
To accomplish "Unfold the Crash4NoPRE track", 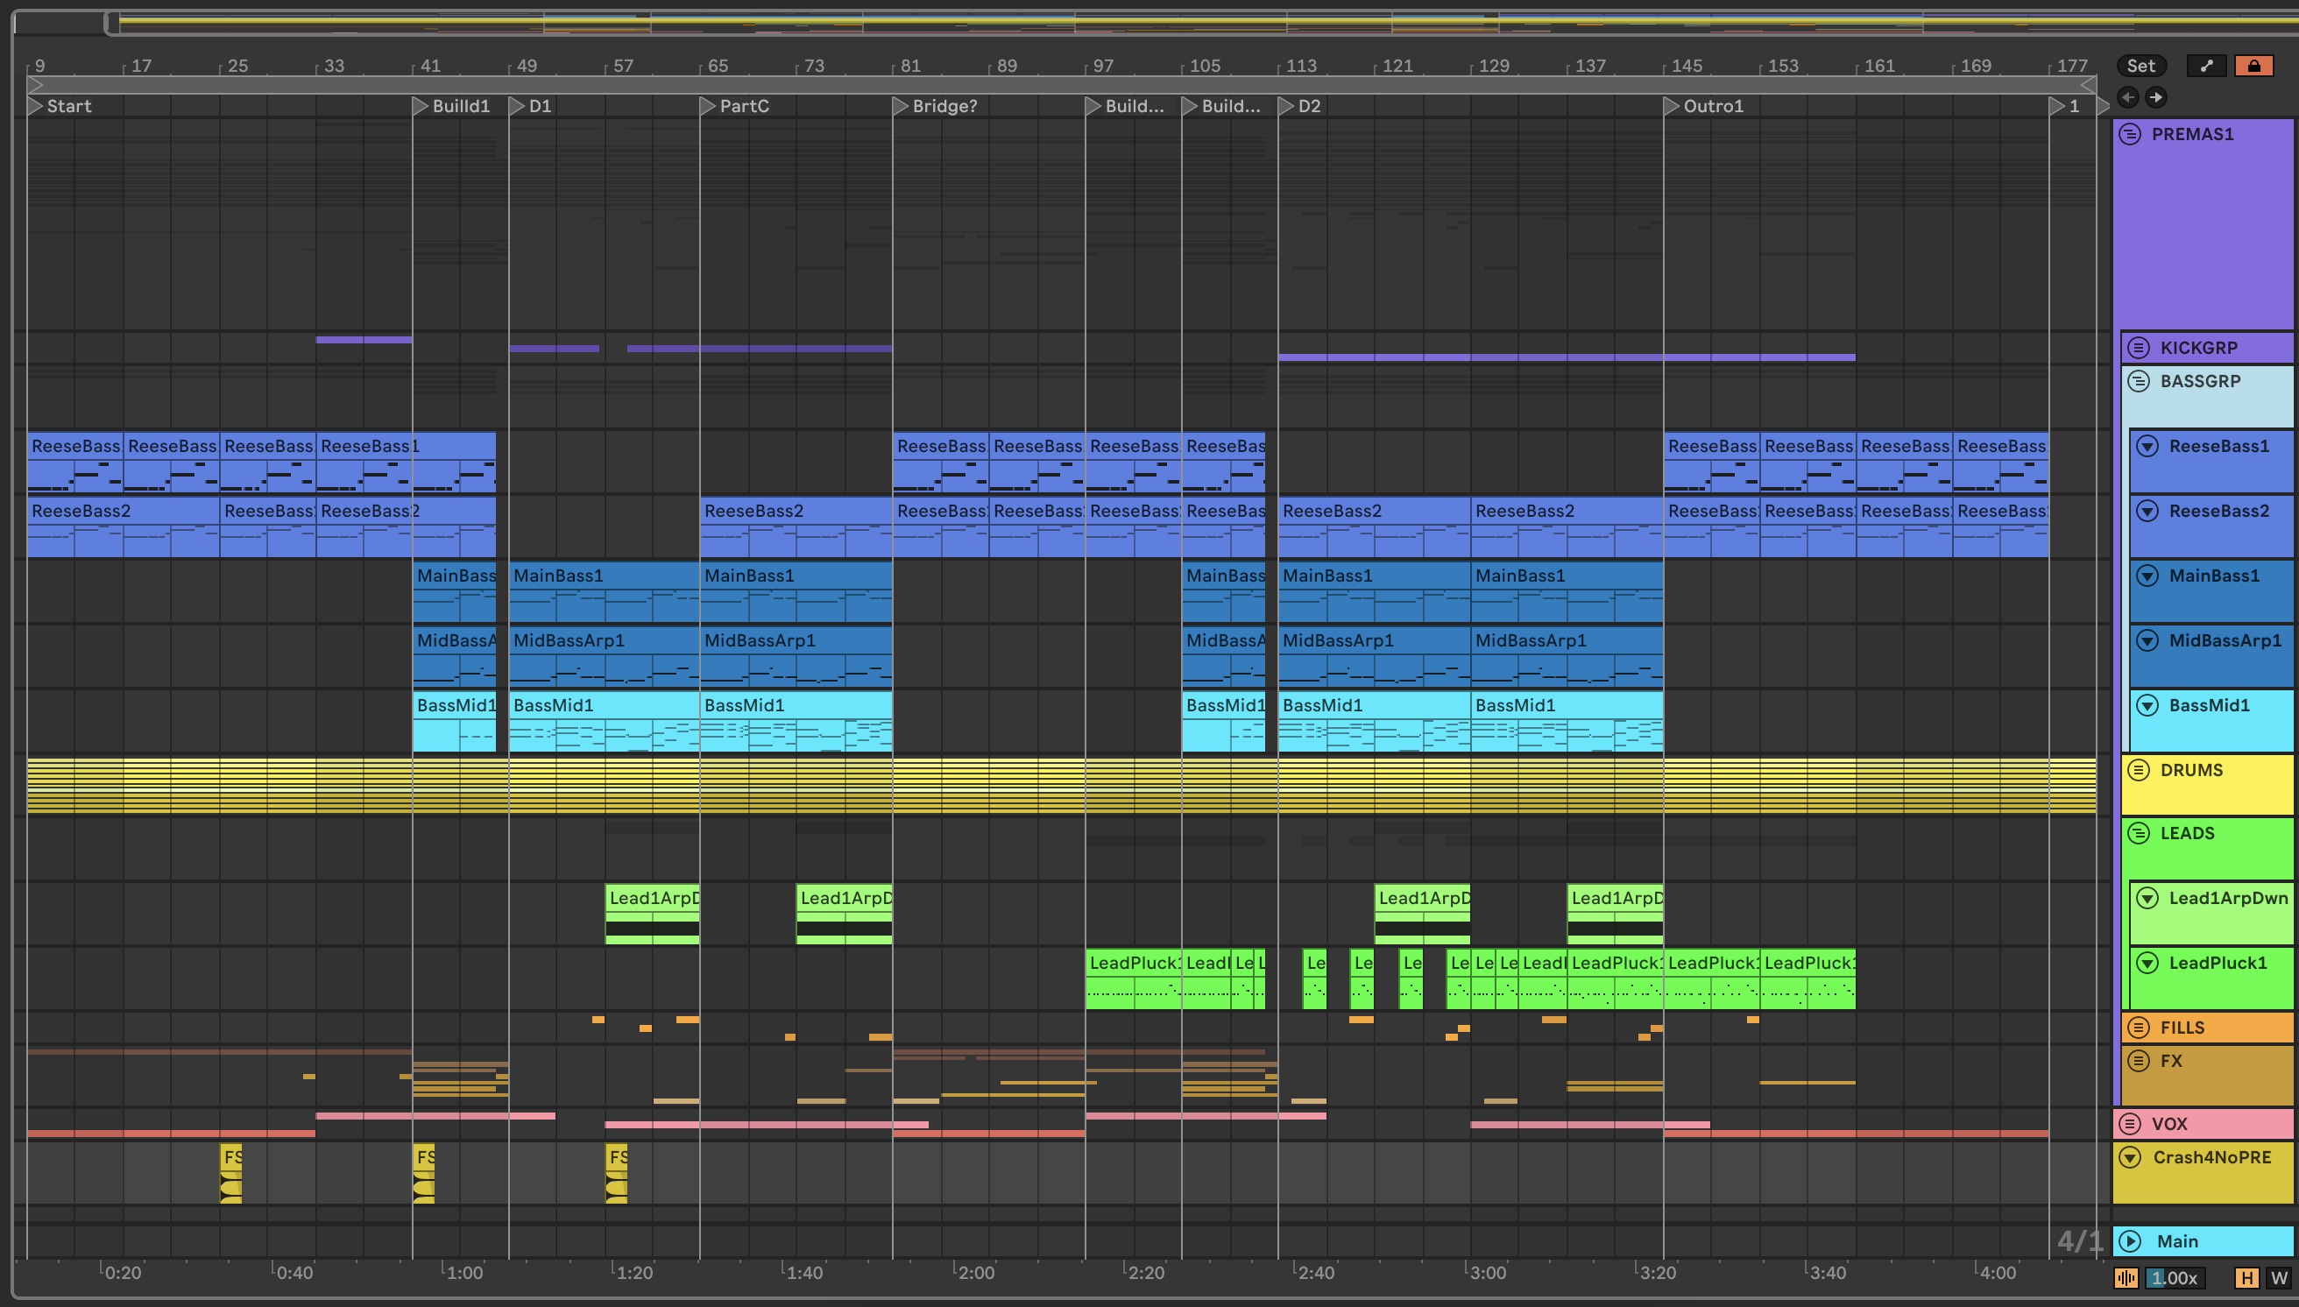I will coord(2129,1157).
